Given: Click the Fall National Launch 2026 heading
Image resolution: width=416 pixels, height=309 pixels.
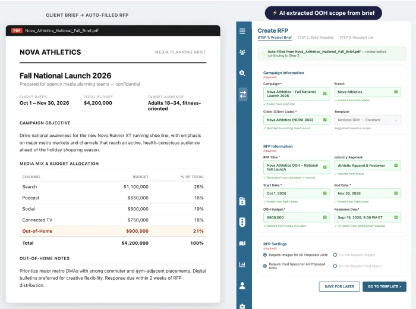Looking at the screenshot, I should pos(65,76).
